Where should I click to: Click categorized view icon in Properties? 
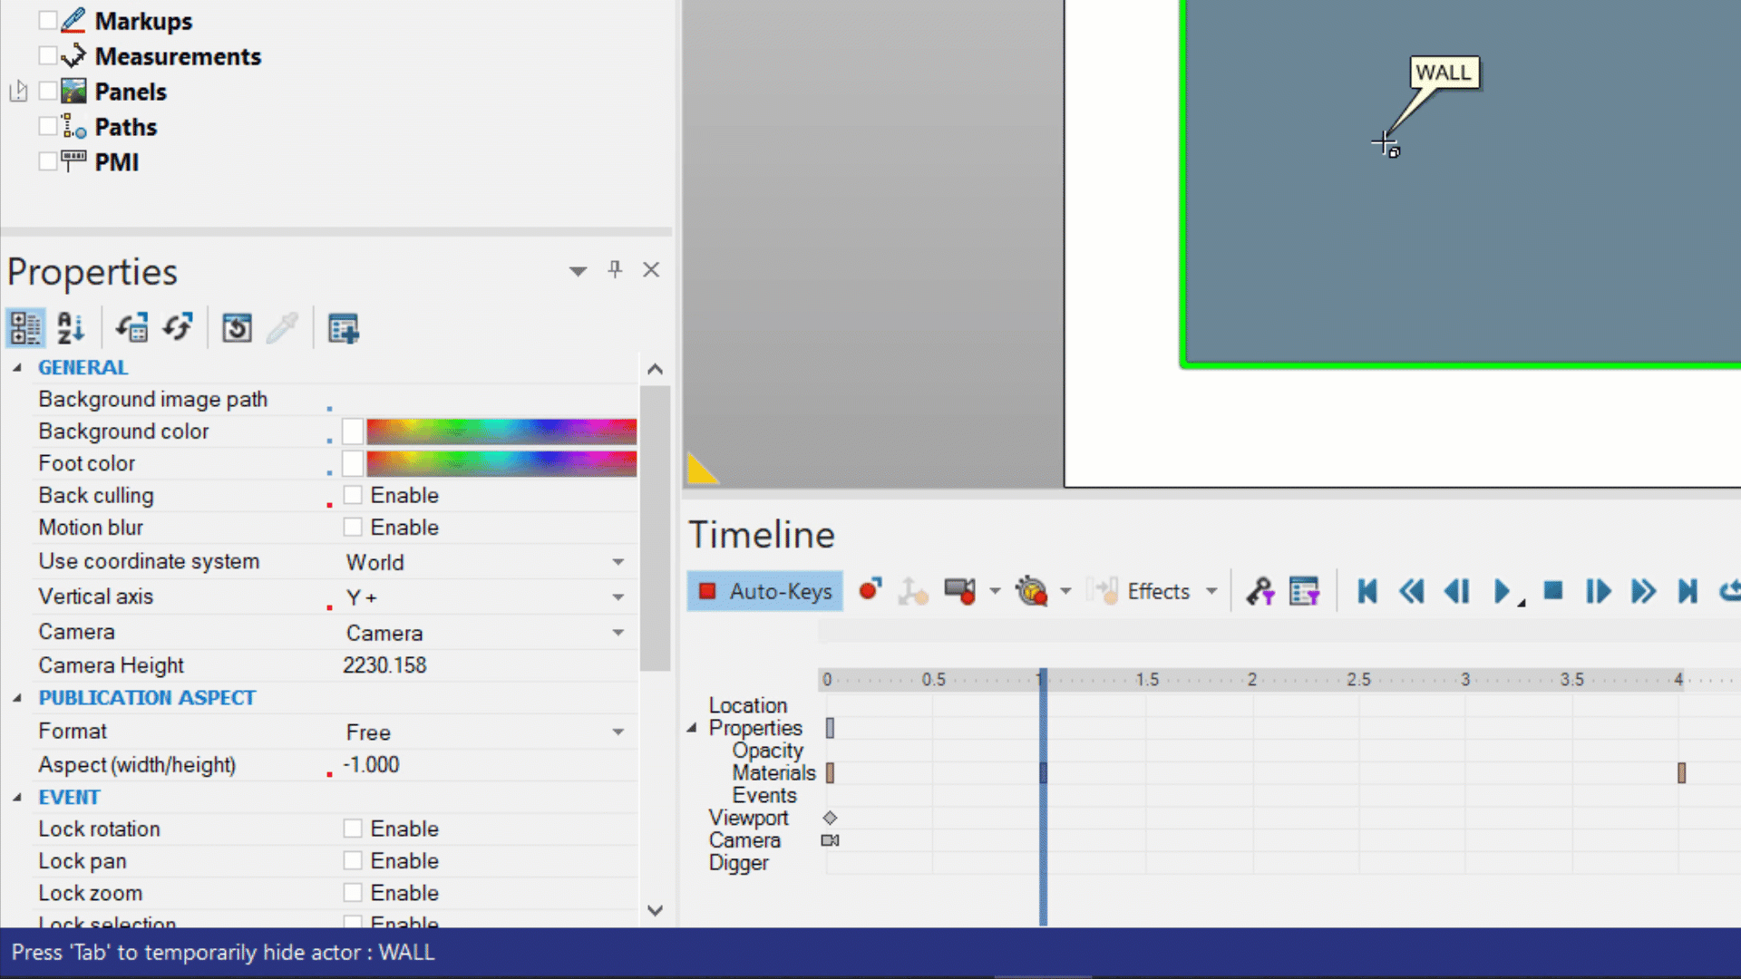pos(25,328)
